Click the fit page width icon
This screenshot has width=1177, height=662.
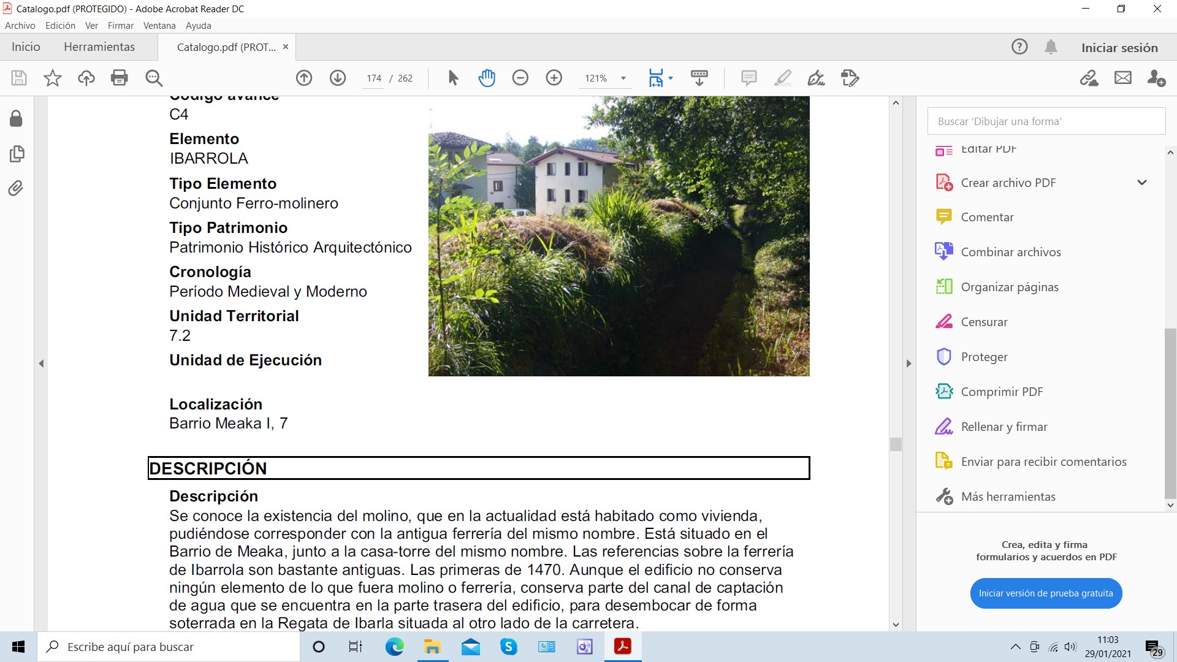click(656, 78)
